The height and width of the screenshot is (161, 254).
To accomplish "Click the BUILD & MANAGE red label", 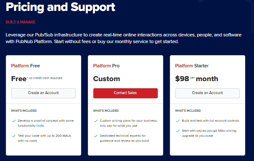I will click(21, 22).
